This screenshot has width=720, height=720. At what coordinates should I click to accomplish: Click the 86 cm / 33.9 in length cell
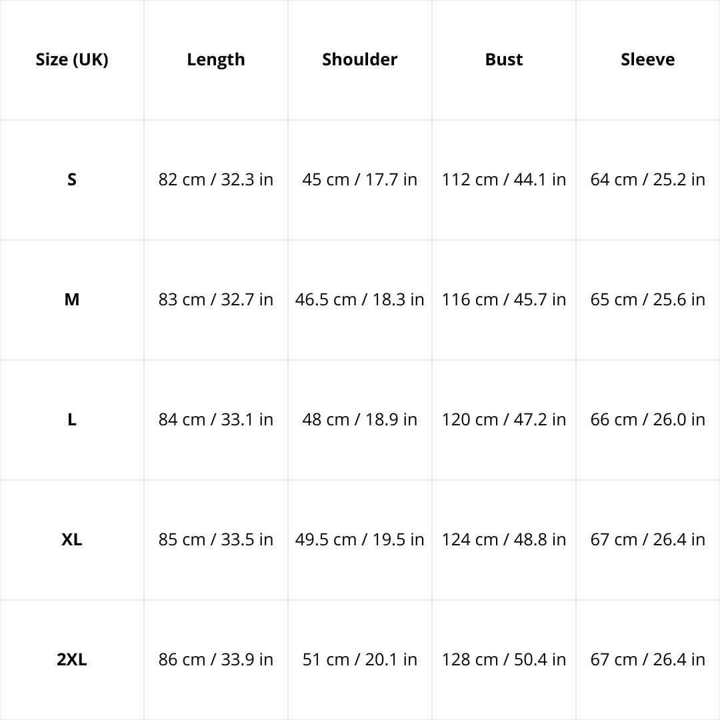[x=216, y=659]
